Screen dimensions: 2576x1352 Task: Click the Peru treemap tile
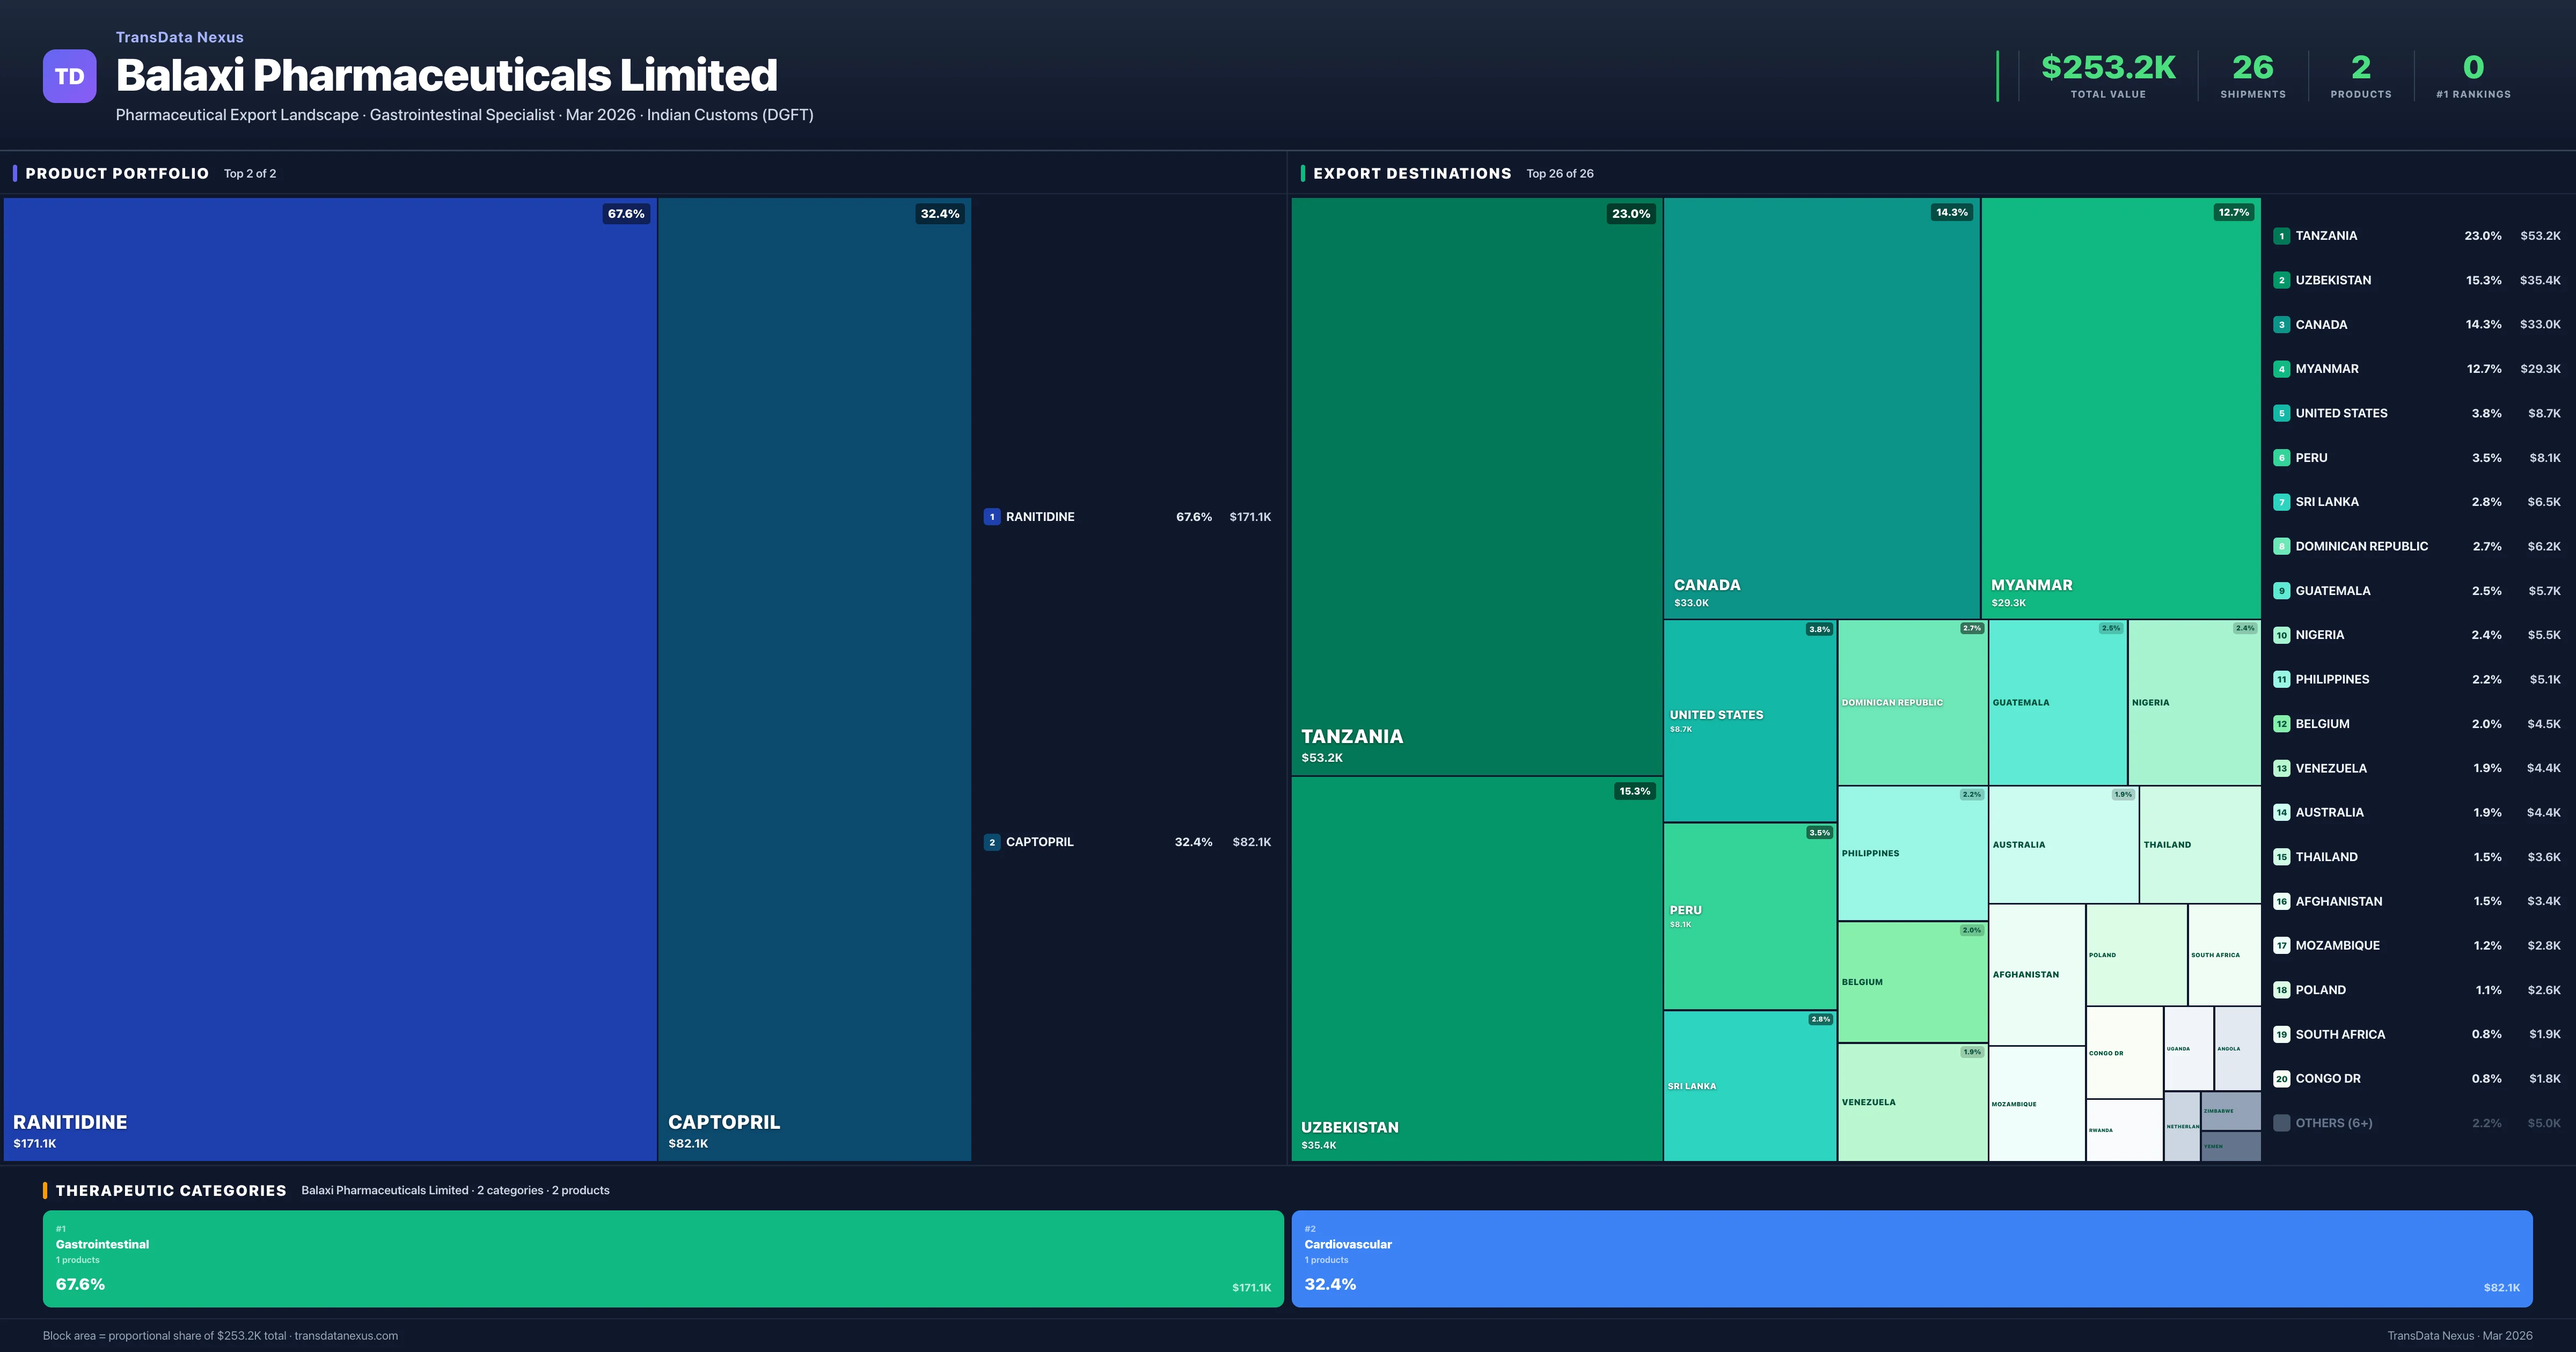click(1749, 915)
